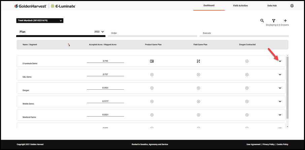Add Enogen Contracted for Enogen row
305x150 pixels.
[x=247, y=88]
